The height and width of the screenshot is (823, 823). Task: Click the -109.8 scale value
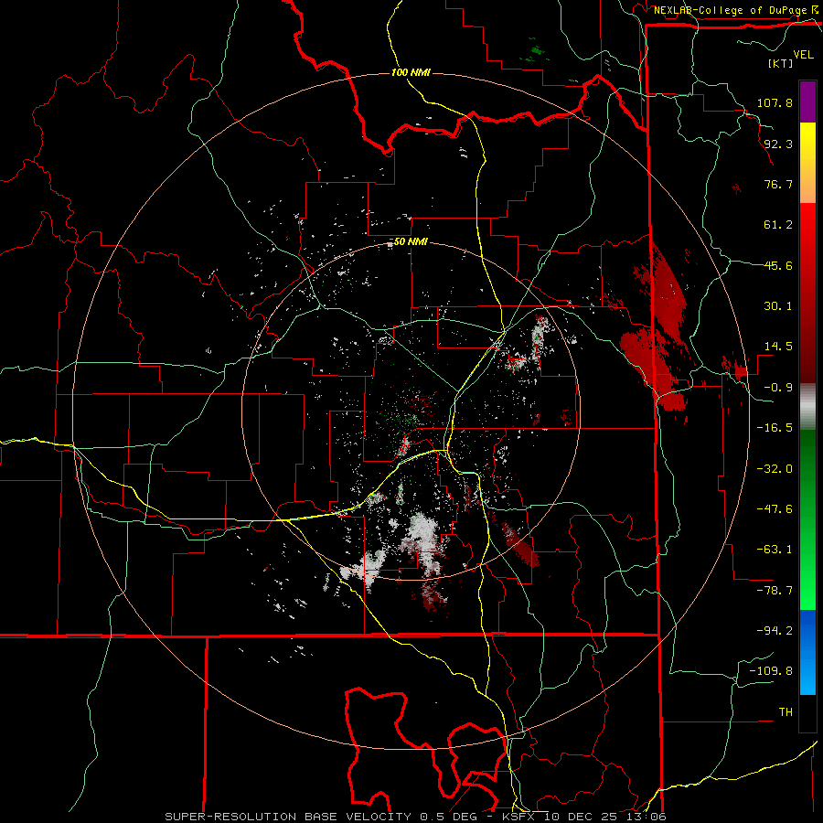tap(771, 671)
